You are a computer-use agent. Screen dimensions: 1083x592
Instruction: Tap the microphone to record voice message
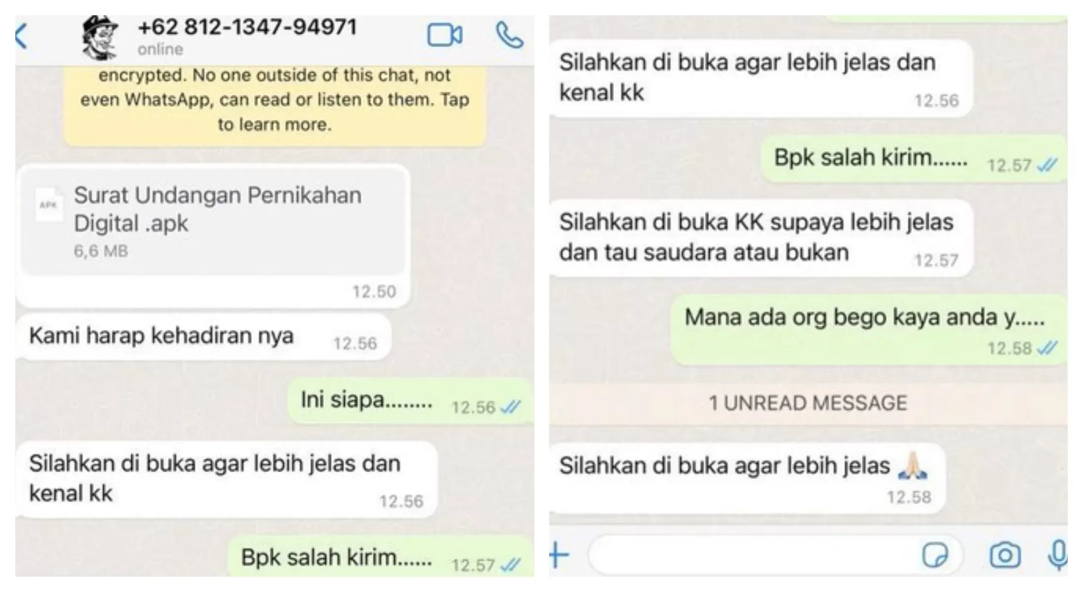tap(1057, 555)
